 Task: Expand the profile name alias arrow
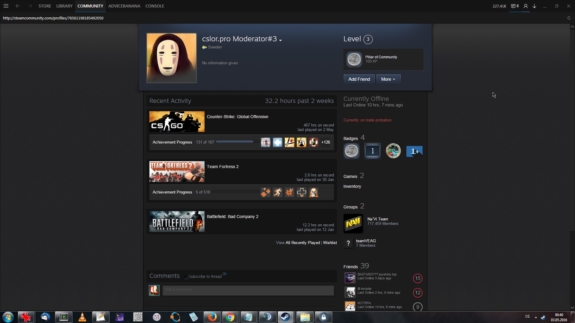point(280,40)
